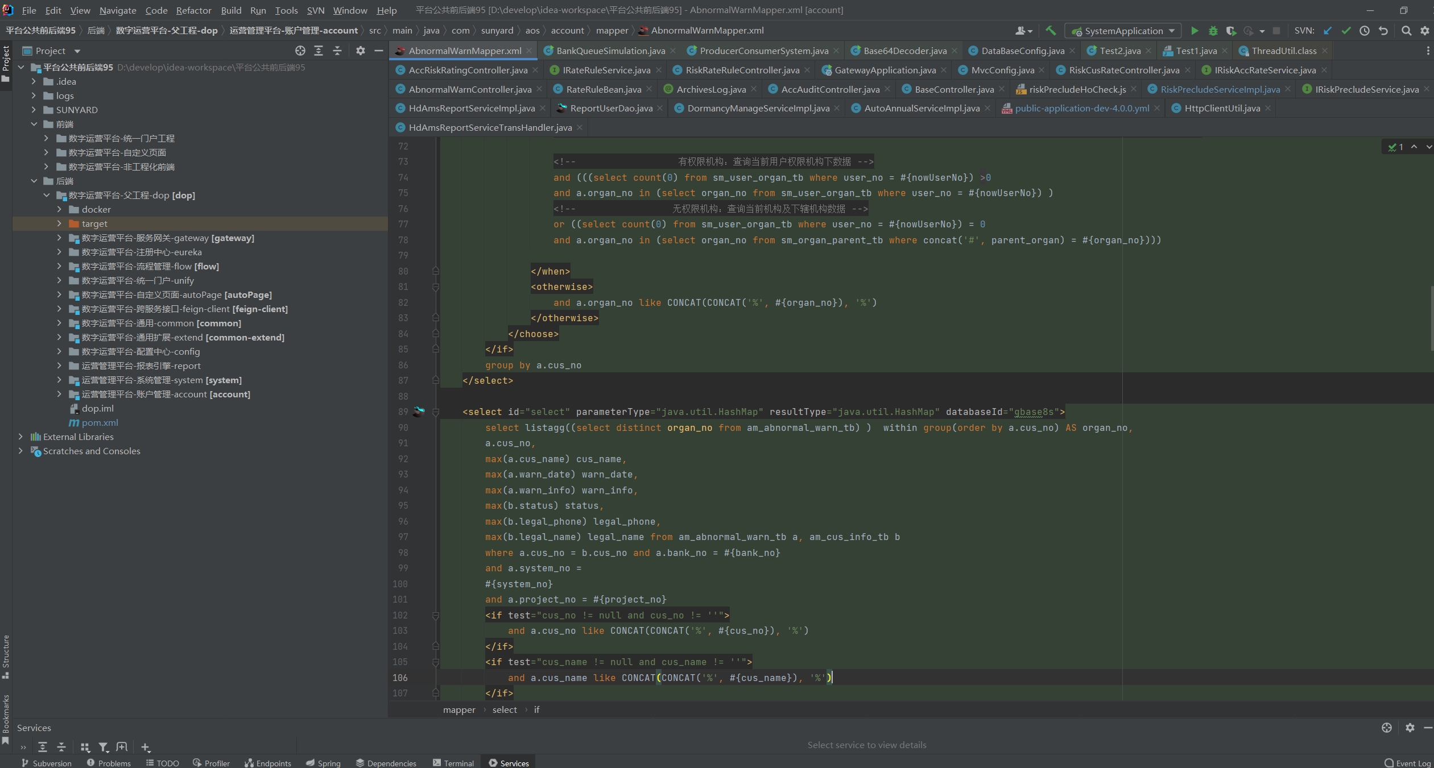The height and width of the screenshot is (768, 1434).
Task: Toggle the Subversion tool window button
Action: click(47, 762)
